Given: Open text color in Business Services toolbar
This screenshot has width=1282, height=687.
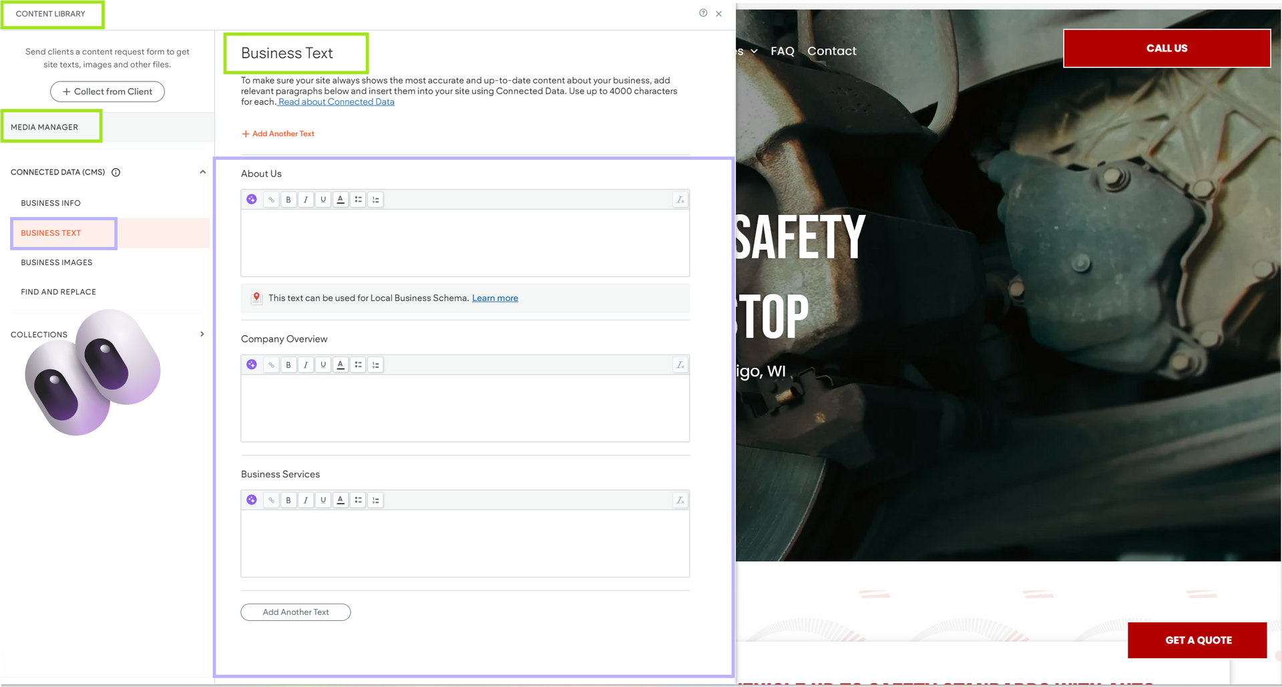Looking at the screenshot, I should click(341, 500).
